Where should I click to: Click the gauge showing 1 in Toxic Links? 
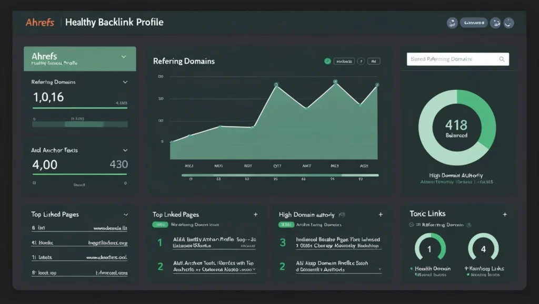pyautogui.click(x=430, y=247)
